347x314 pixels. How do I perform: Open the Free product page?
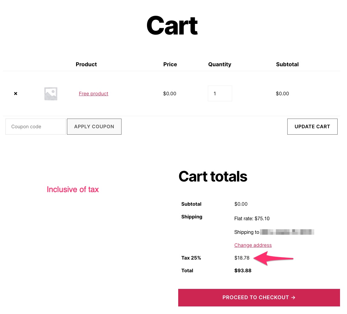[x=93, y=93]
